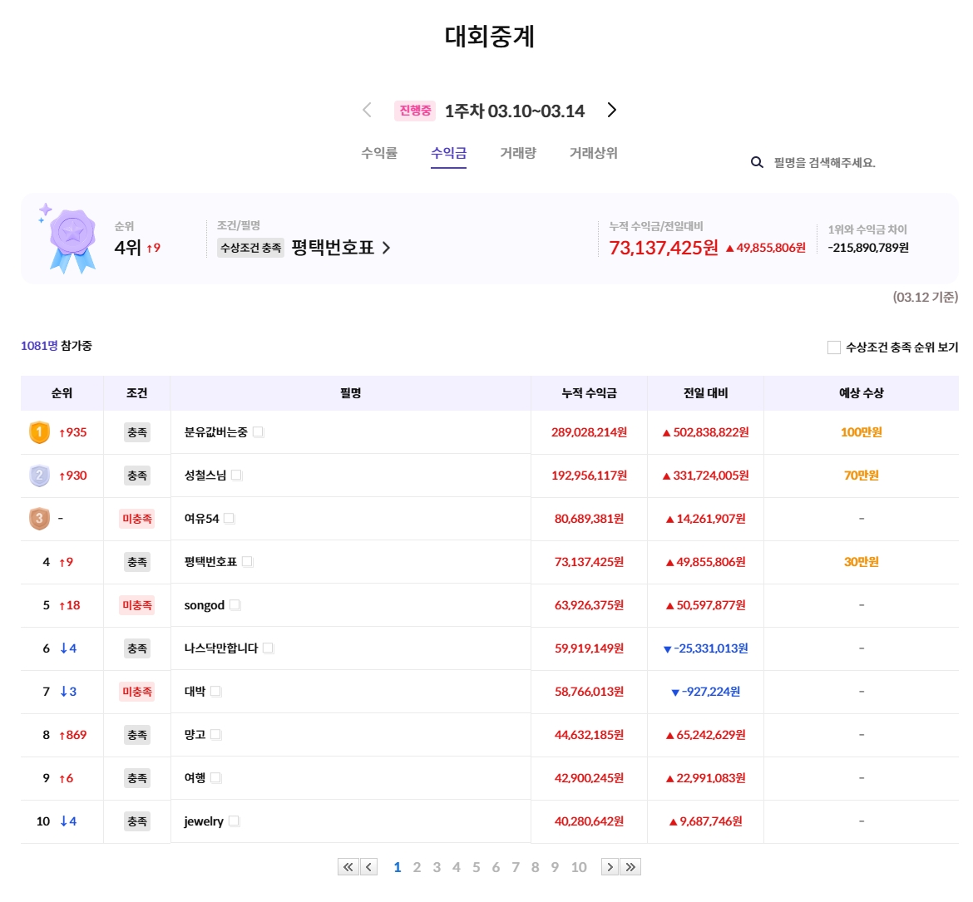Click the bronze rank 3 badge

click(39, 519)
